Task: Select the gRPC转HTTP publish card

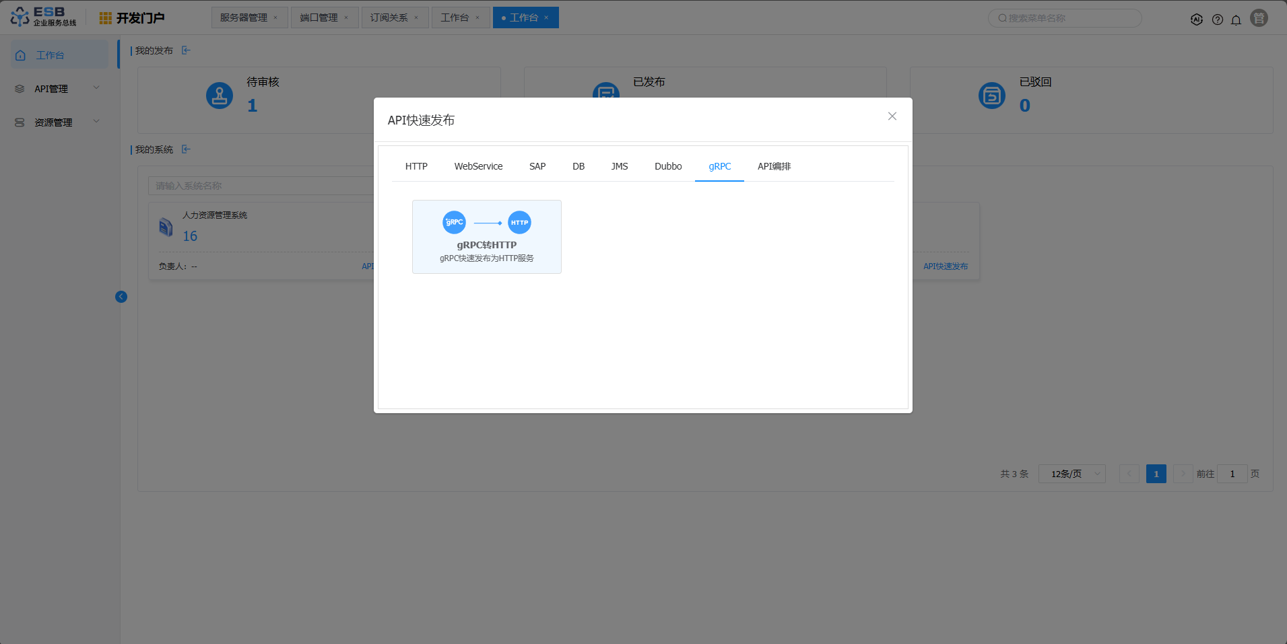Action: click(486, 237)
